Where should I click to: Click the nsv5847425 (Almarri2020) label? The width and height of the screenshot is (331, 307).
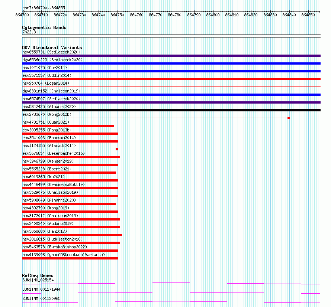click(x=49, y=107)
